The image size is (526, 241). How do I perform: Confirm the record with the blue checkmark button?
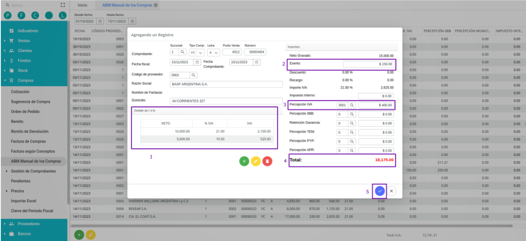(x=380, y=191)
